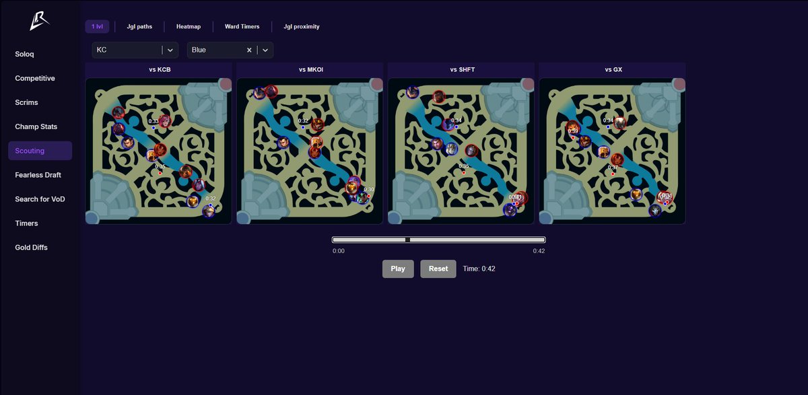The width and height of the screenshot is (808, 395).
Task: Click the dark-haired blue-bordered champion in vs MKOI map
Action: [x=283, y=143]
